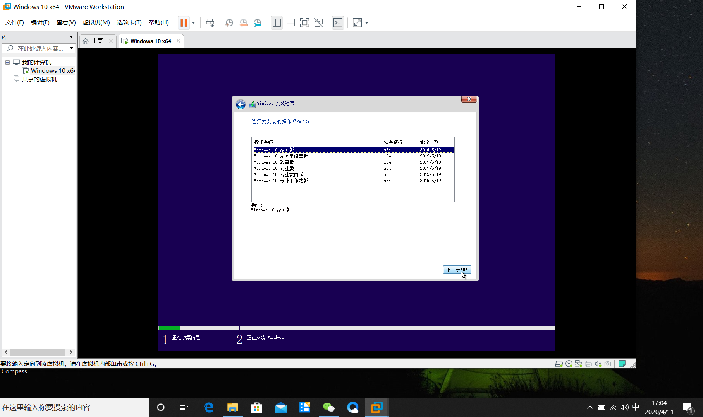Screen dimensions: 703x417
Task: Click the sound card status icon
Action: (x=598, y=364)
